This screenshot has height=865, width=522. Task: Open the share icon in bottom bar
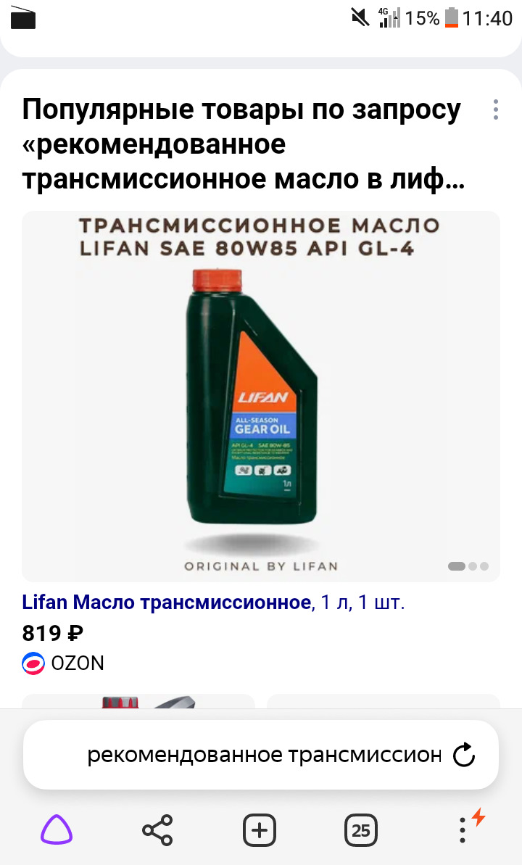(x=158, y=829)
